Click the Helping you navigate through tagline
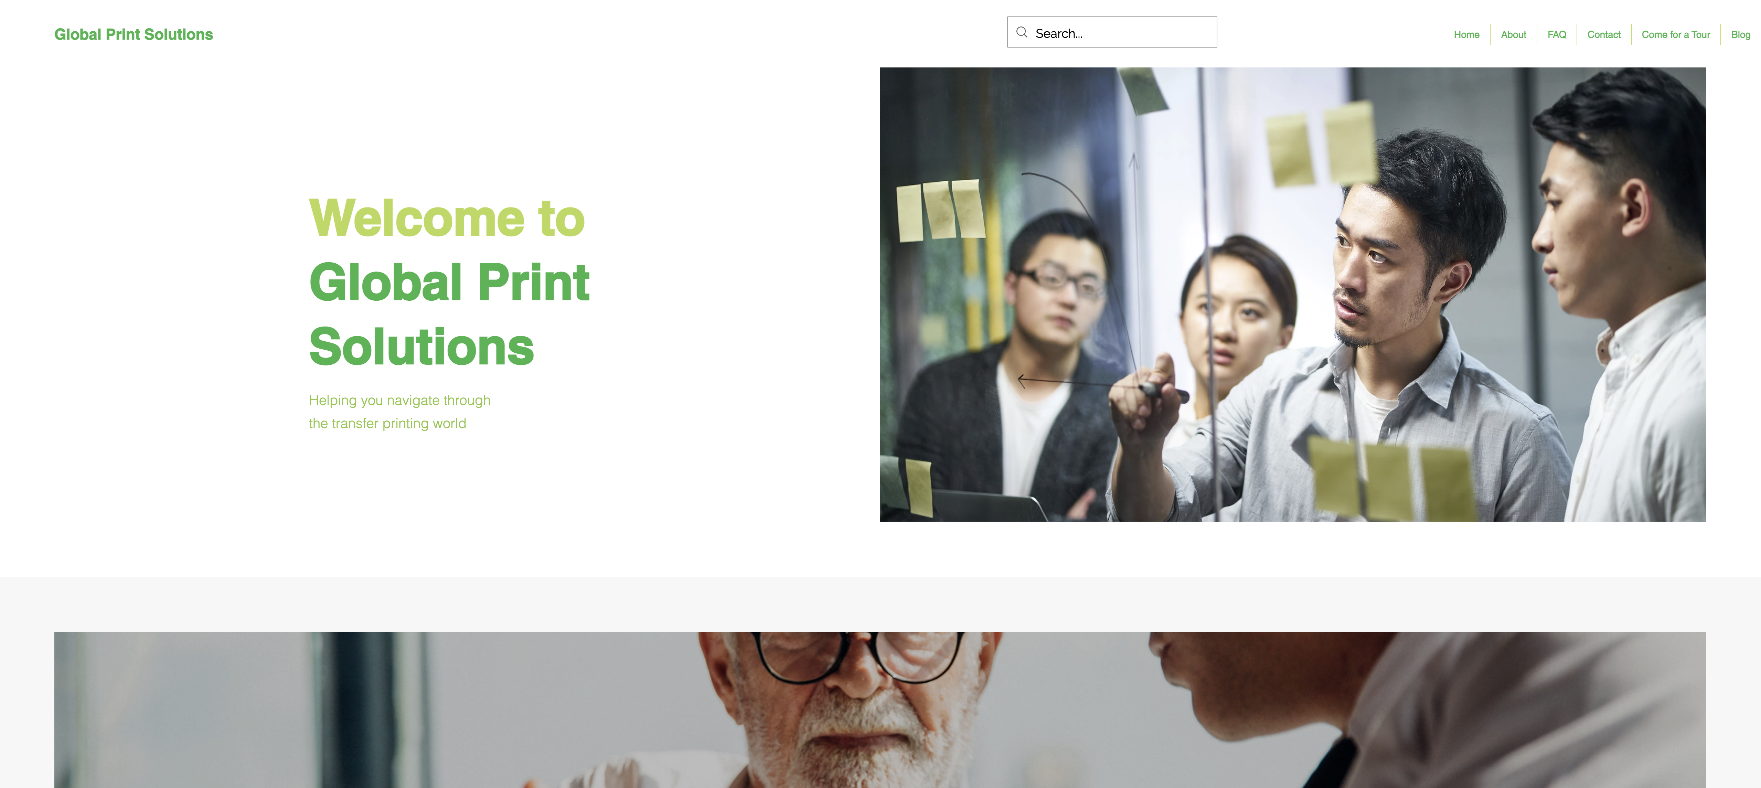The width and height of the screenshot is (1761, 788). pyautogui.click(x=399, y=401)
